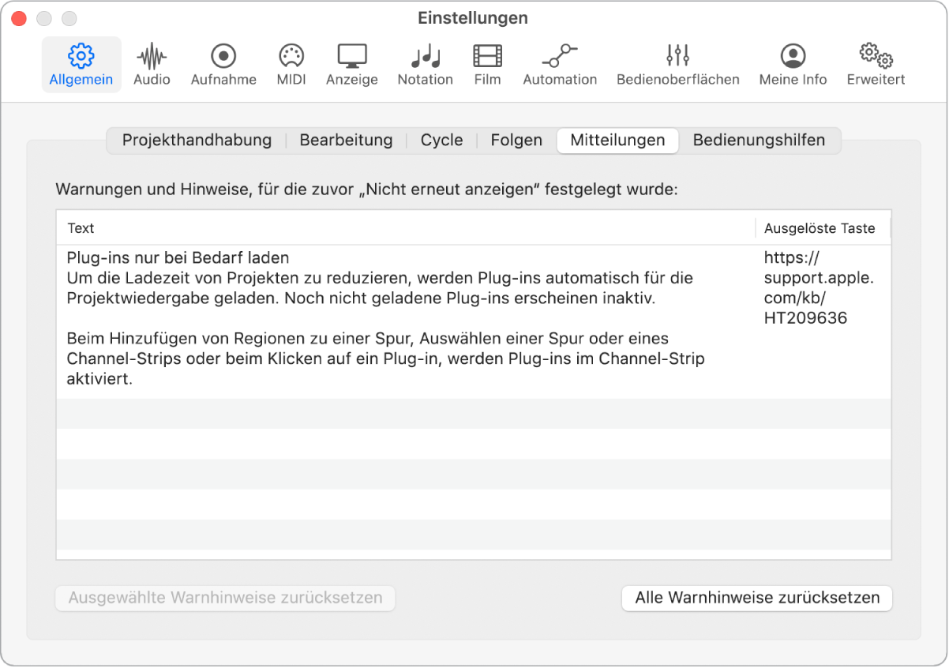Open the MIDI settings pane

(x=291, y=65)
